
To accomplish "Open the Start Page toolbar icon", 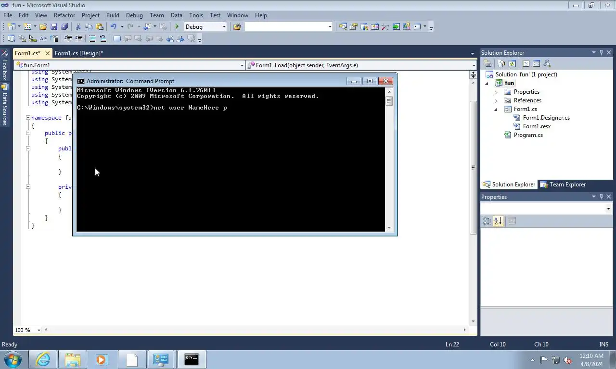I will pos(396,27).
